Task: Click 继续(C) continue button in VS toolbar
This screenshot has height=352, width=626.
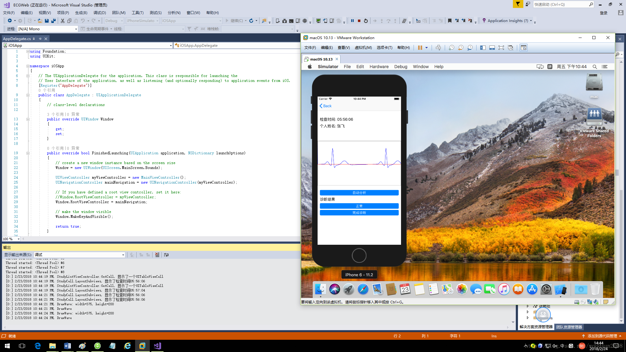Action: coord(234,21)
